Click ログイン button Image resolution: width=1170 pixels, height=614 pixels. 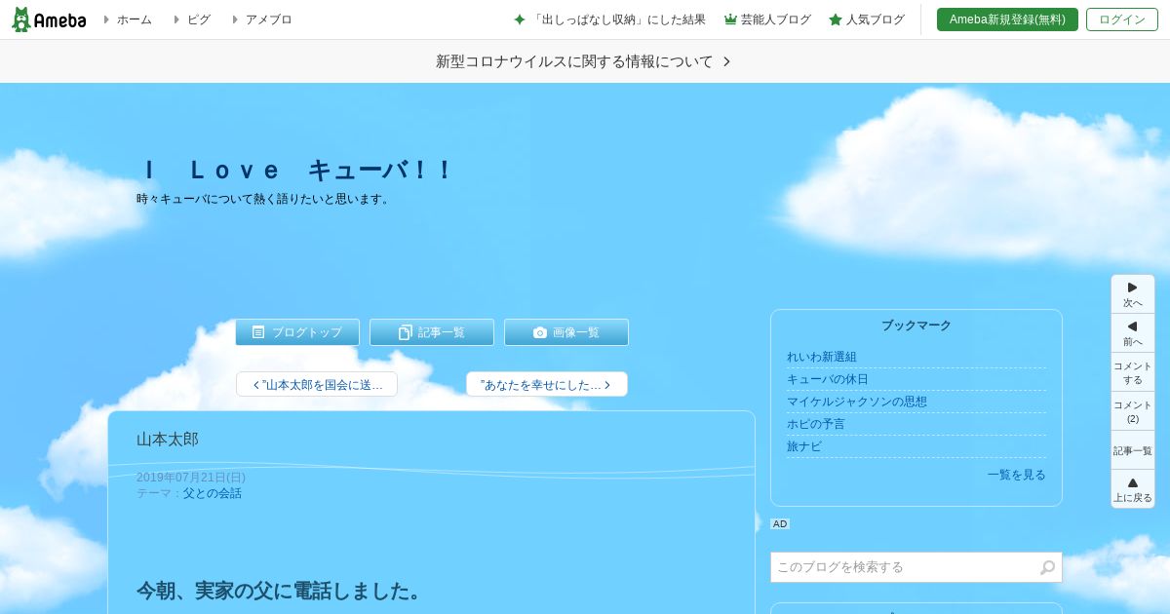pyautogui.click(x=1122, y=19)
